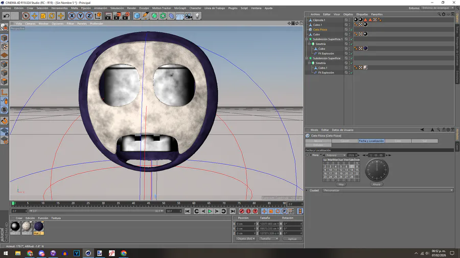Image resolution: width=460 pixels, height=258 pixels.
Task: Open the Camera object icon
Action: 189,16
